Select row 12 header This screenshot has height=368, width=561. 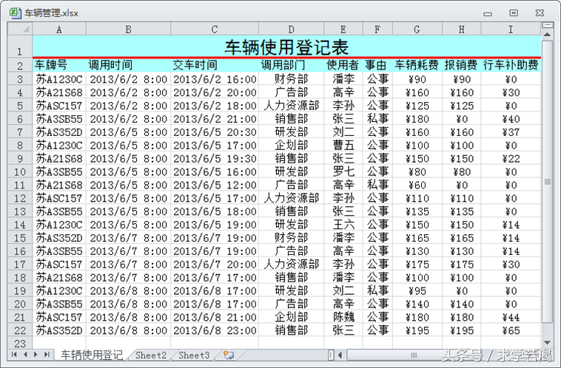click(20, 198)
